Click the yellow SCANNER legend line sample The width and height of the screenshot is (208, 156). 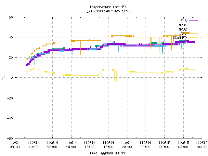point(193,38)
